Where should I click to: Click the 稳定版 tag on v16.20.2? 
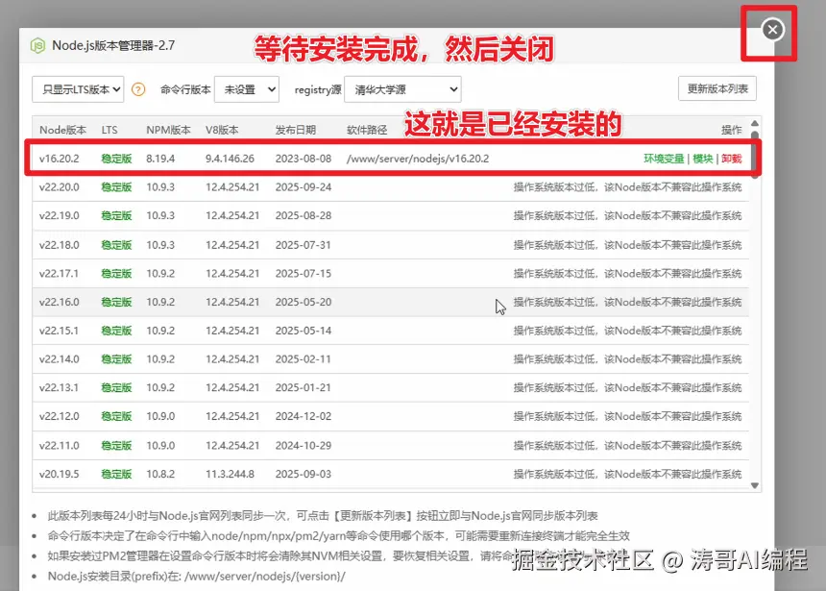tap(115, 159)
